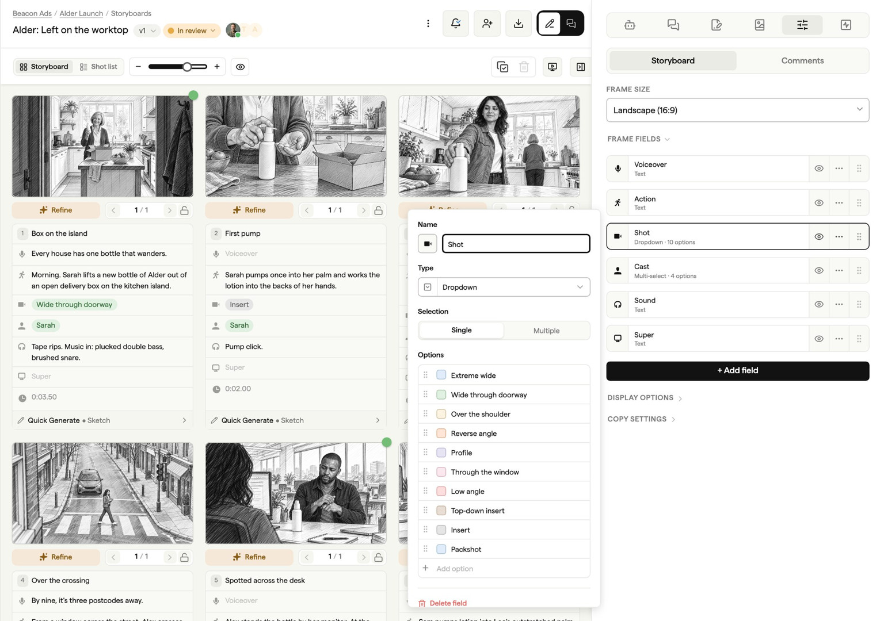Click the download icon in header
Image resolution: width=884 pixels, height=621 pixels.
click(519, 24)
